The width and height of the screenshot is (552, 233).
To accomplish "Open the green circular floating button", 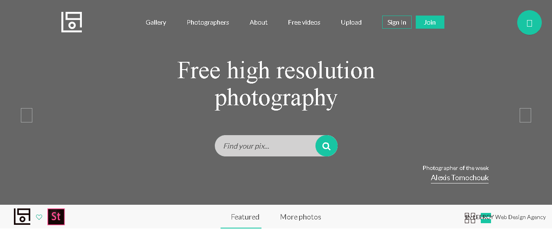I will (529, 23).
